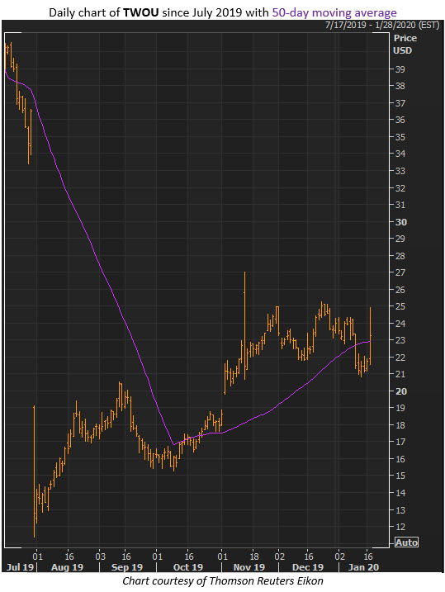Click the 16 price axis label
The width and height of the screenshot is (445, 592).
click(400, 459)
